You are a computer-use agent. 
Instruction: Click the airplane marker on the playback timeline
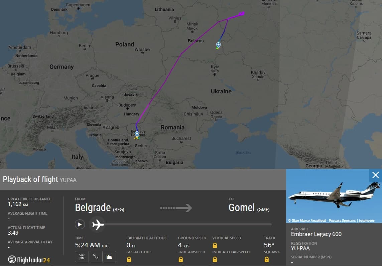[x=98, y=225]
